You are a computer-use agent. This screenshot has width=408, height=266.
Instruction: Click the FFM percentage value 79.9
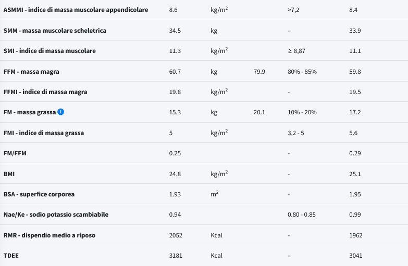pyautogui.click(x=259, y=72)
